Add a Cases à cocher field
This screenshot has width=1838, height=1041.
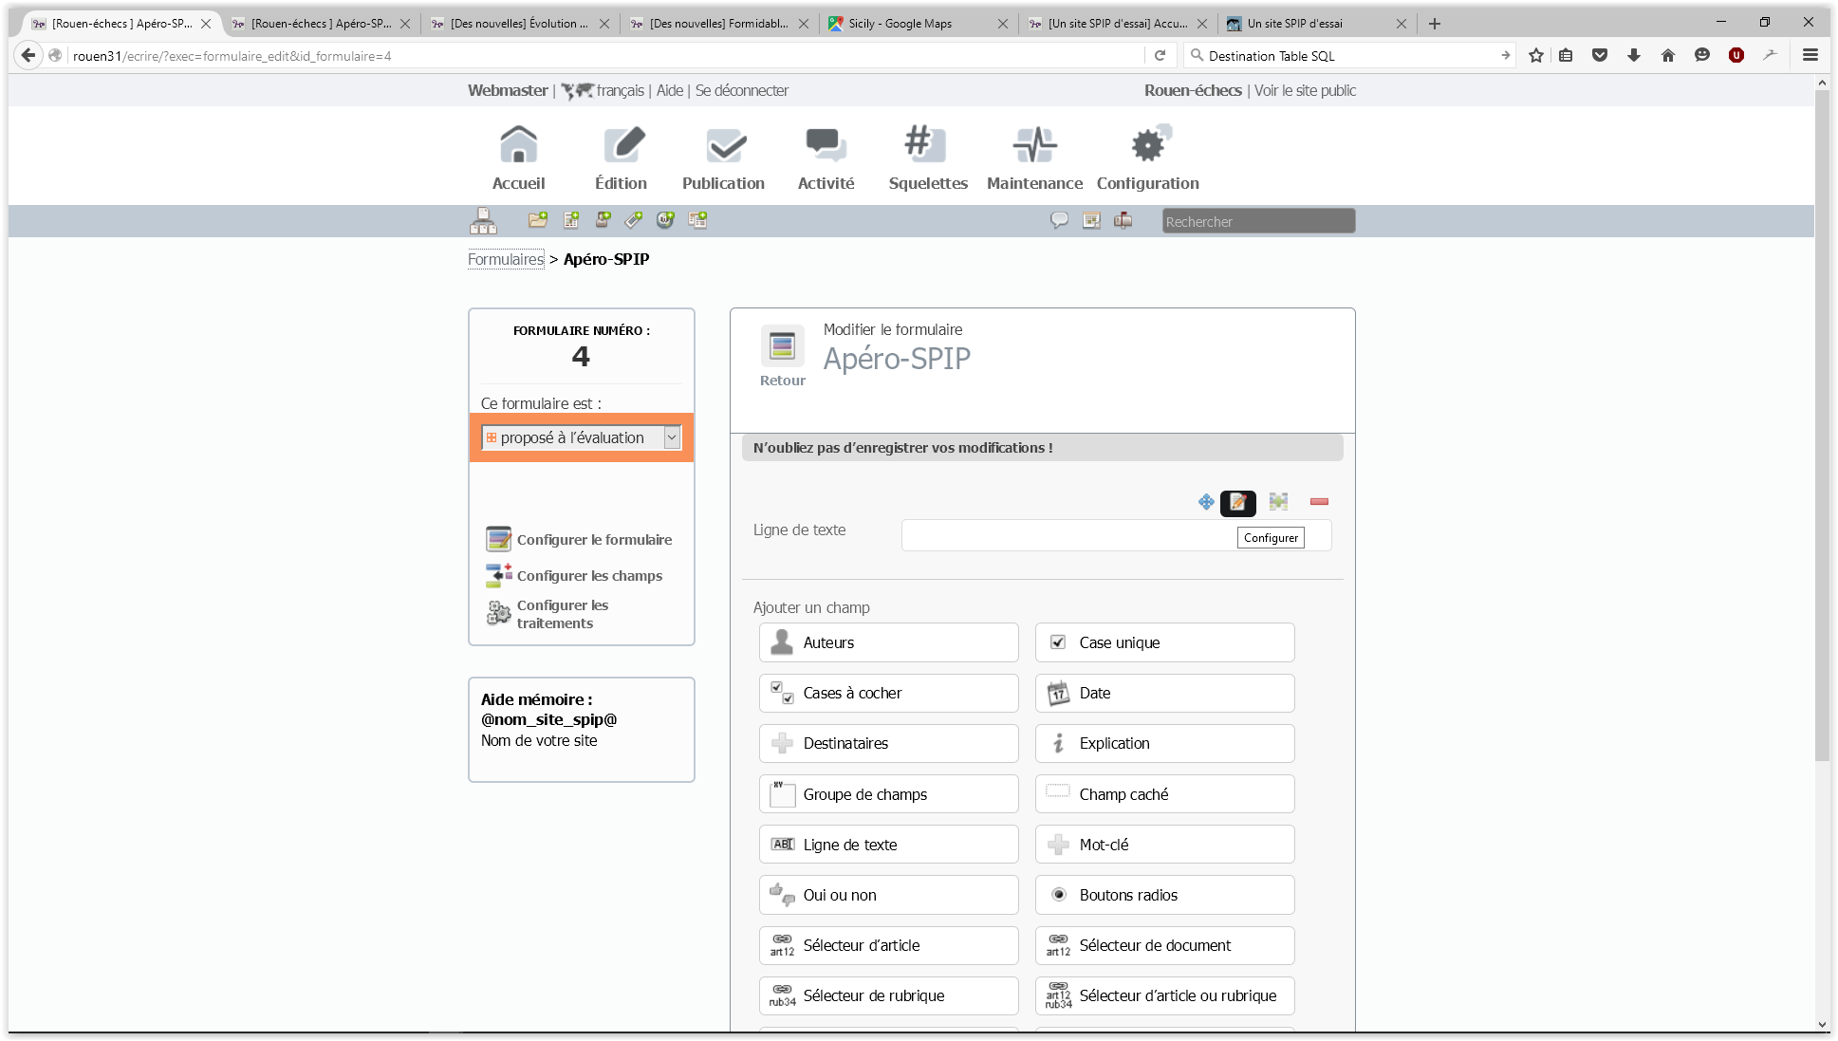[888, 693]
